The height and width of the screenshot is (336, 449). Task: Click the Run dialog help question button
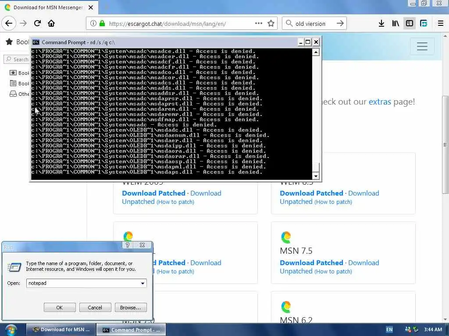tap(128, 245)
